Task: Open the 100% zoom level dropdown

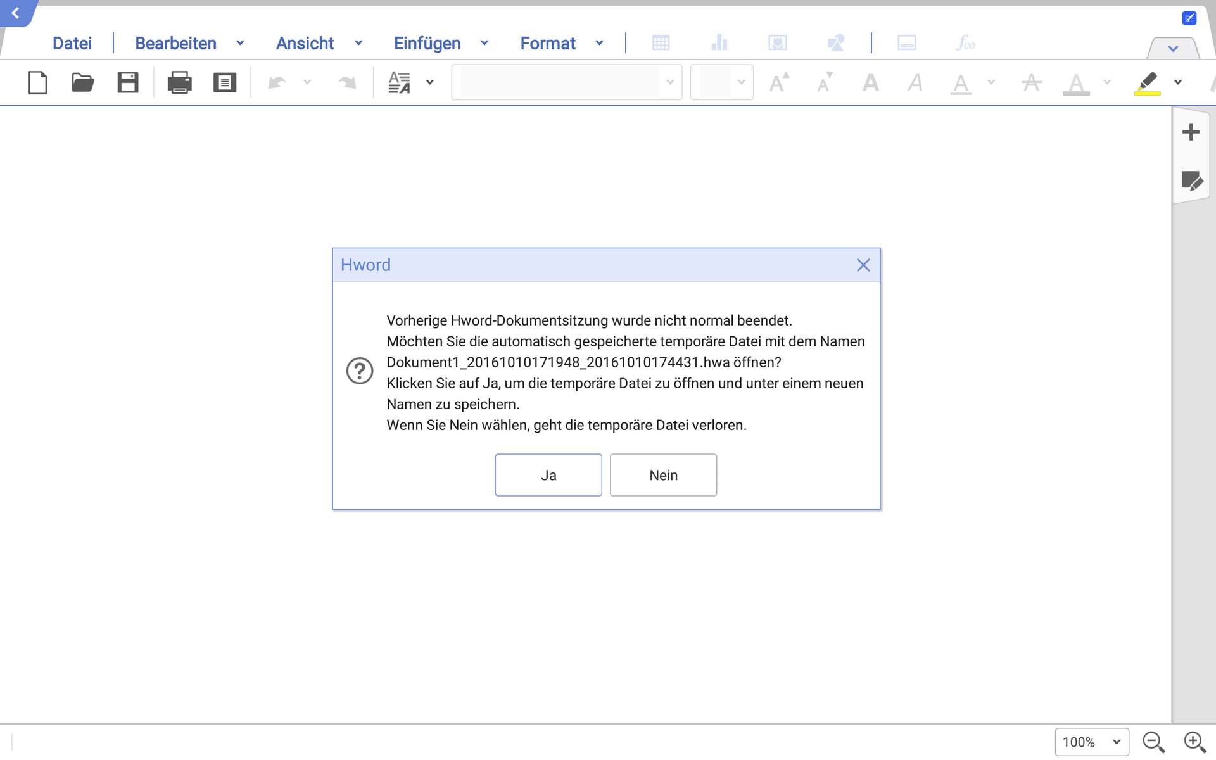Action: [1092, 742]
